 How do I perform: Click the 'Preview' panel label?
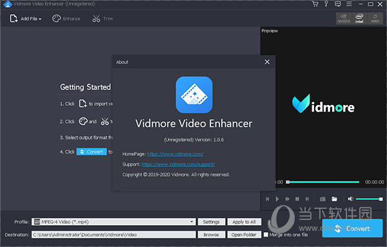click(270, 31)
